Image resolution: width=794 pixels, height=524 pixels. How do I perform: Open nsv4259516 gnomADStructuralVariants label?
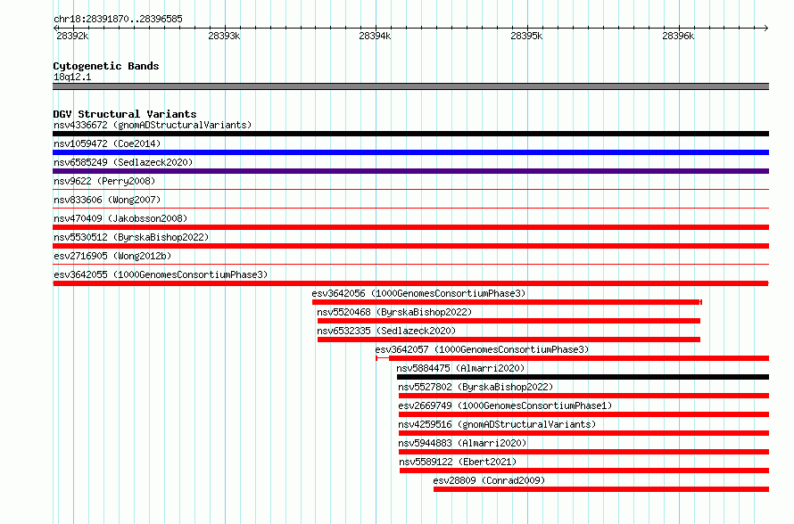click(x=497, y=424)
